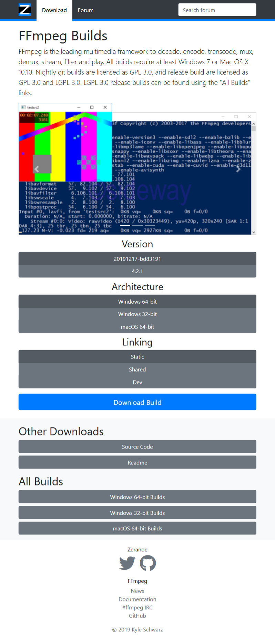The height and width of the screenshot is (639, 275).
Task: Show next carousel slide arrow
Action: click(x=238, y=169)
